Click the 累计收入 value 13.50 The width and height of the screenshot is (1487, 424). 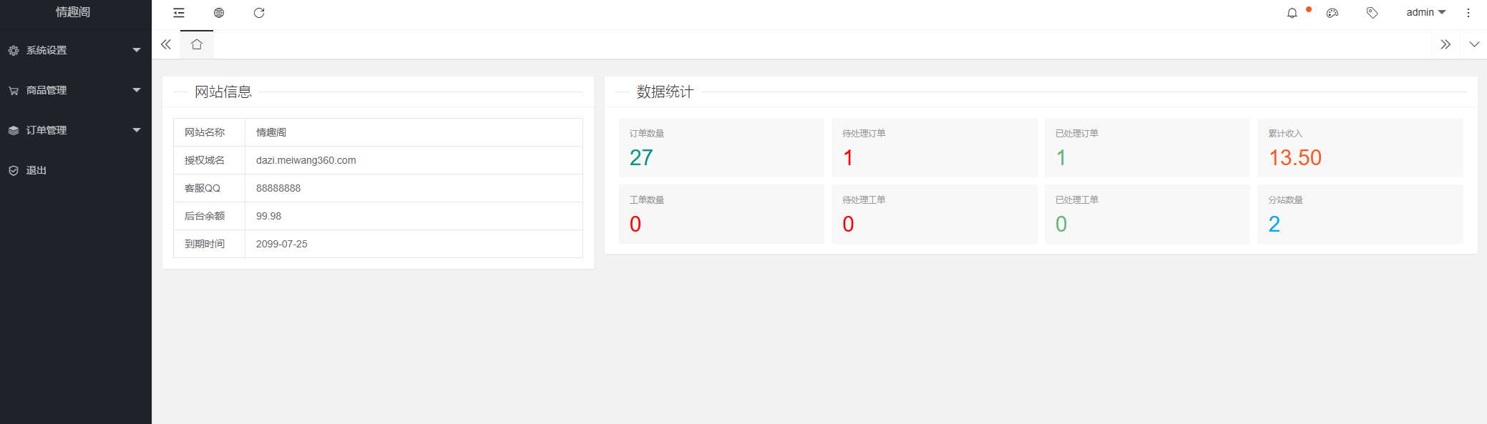(1295, 158)
